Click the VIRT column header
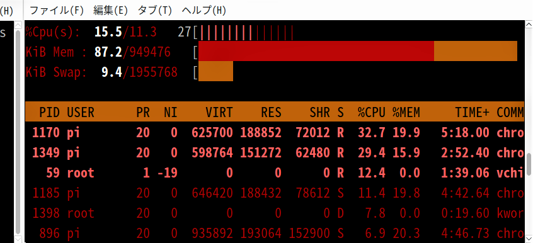The height and width of the screenshot is (243, 533). [219, 112]
